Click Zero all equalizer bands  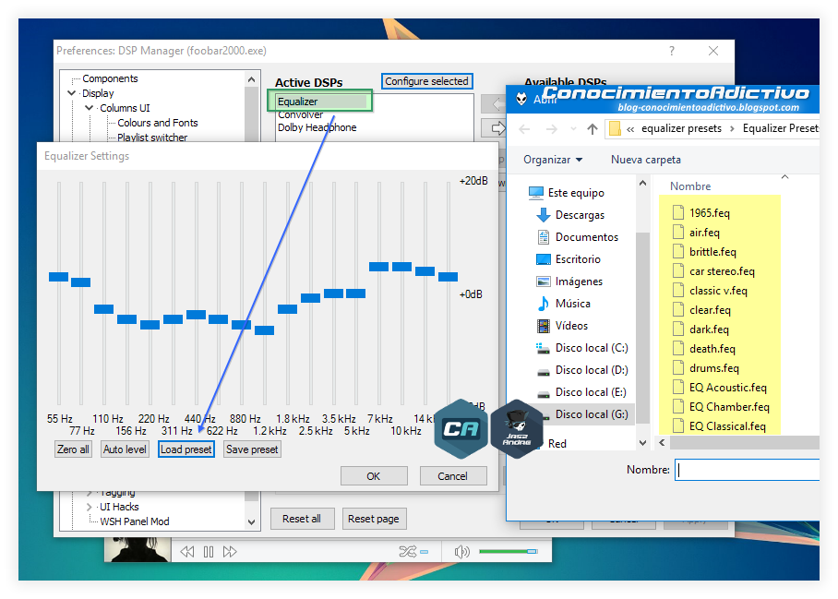(73, 449)
